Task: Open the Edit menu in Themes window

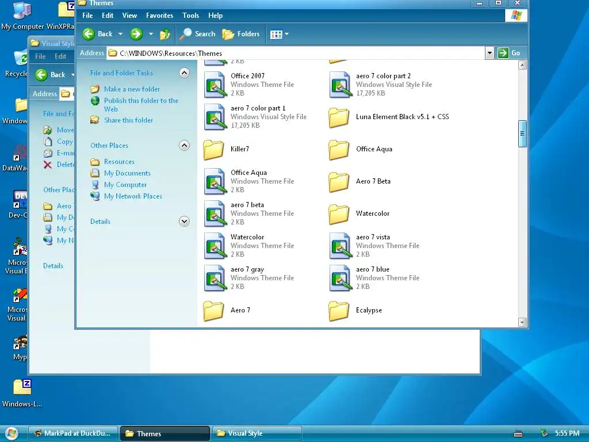Action: 108,16
